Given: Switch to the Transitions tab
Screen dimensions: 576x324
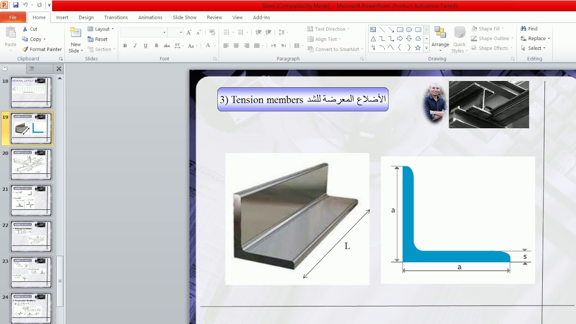Looking at the screenshot, I should (116, 17).
